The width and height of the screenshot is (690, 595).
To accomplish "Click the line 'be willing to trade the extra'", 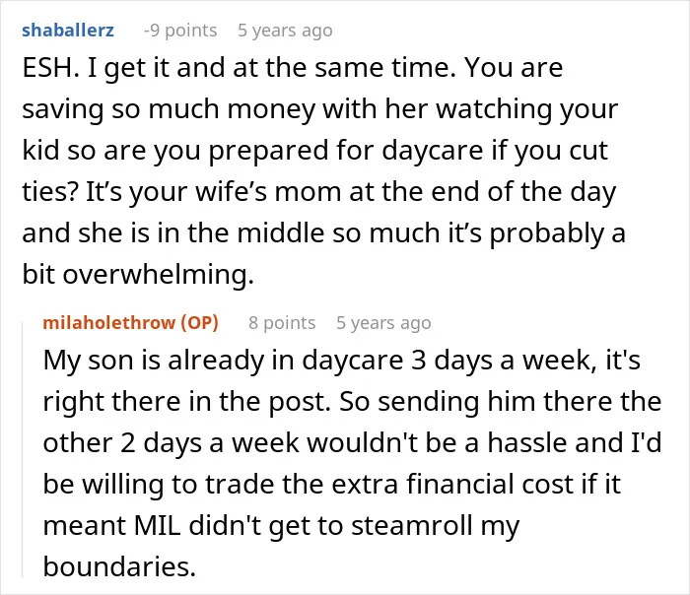I will 332,484.
